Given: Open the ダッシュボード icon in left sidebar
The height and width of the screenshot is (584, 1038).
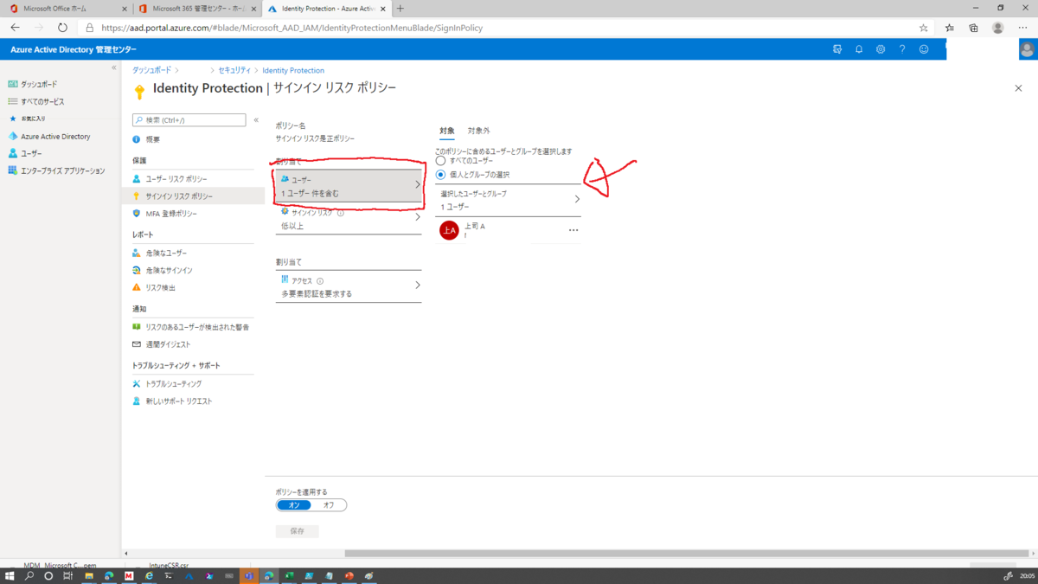Looking at the screenshot, I should (x=12, y=84).
